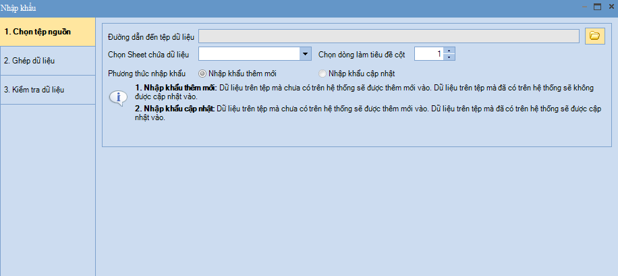Click the 'Nhập khẩu' window title
618x276 pixels.
click(18, 8)
